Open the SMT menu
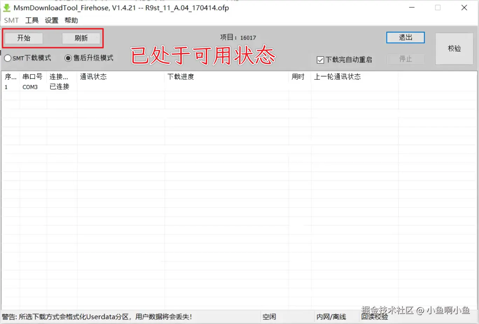This screenshot has width=479, height=324. [x=11, y=20]
